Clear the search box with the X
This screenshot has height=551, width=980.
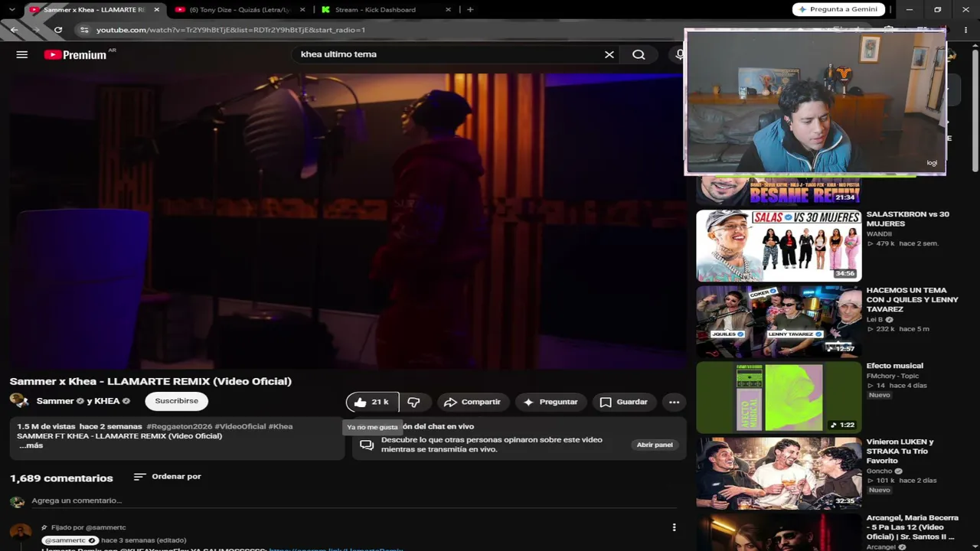tap(609, 54)
